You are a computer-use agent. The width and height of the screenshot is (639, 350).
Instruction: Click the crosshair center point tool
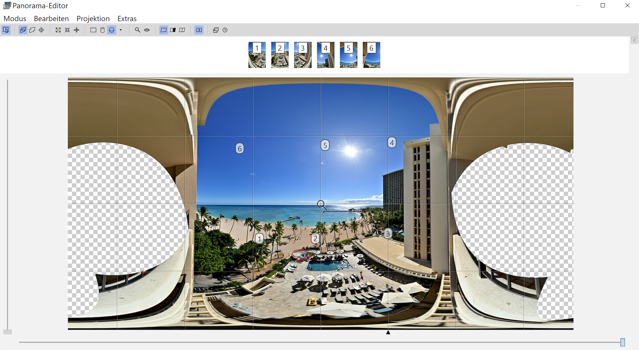(41, 30)
